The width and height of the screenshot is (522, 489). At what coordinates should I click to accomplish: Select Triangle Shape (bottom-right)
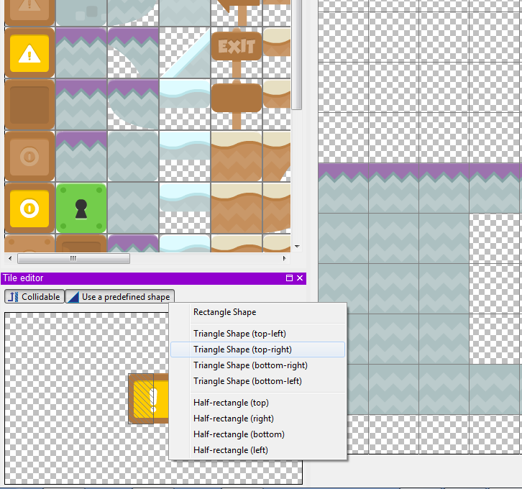(x=258, y=365)
